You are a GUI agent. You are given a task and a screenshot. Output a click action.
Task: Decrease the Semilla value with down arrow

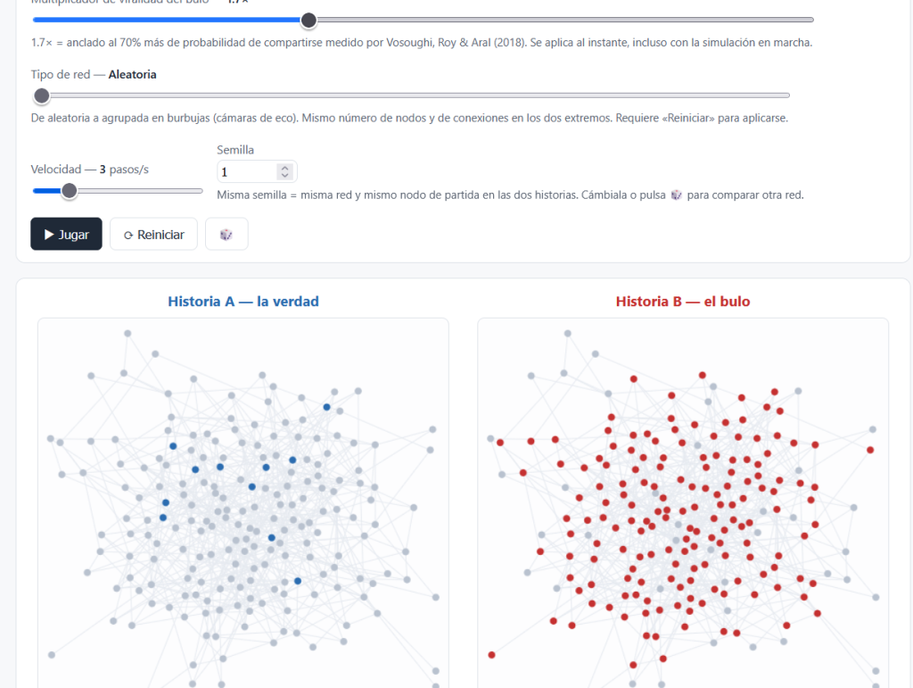[284, 175]
